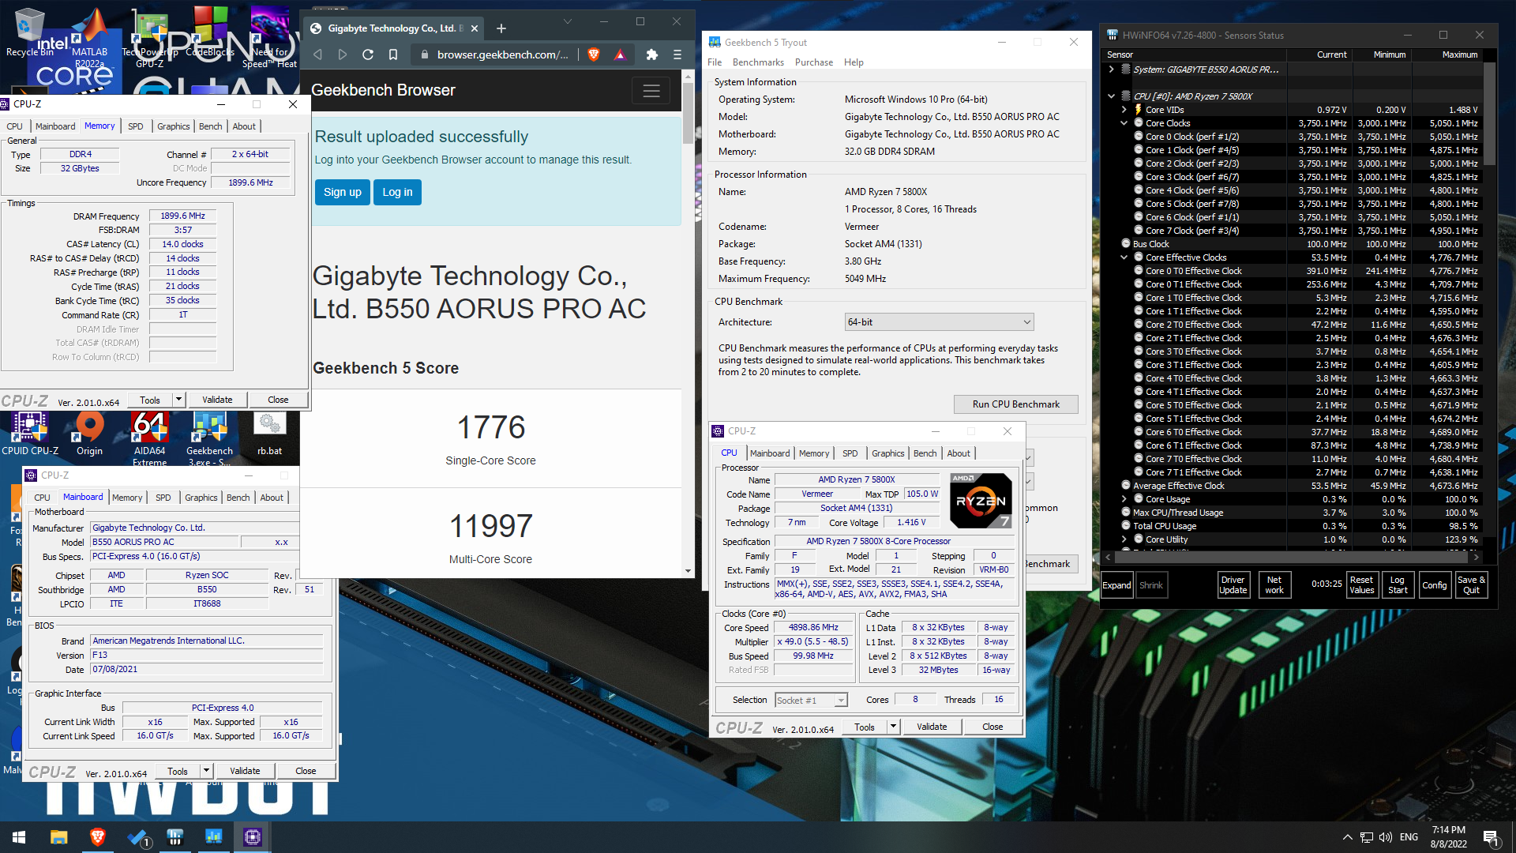The height and width of the screenshot is (853, 1516).
Task: Expand Core VIDs sensor row
Action: [x=1124, y=110]
